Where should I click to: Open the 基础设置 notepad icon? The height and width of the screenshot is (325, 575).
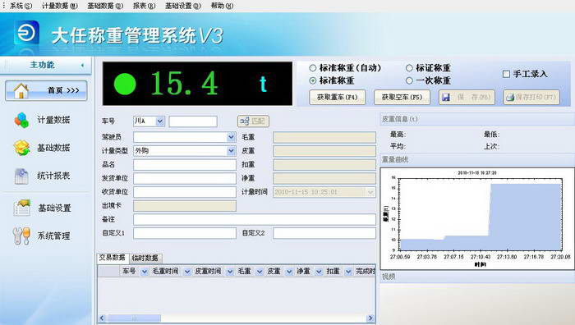point(22,208)
